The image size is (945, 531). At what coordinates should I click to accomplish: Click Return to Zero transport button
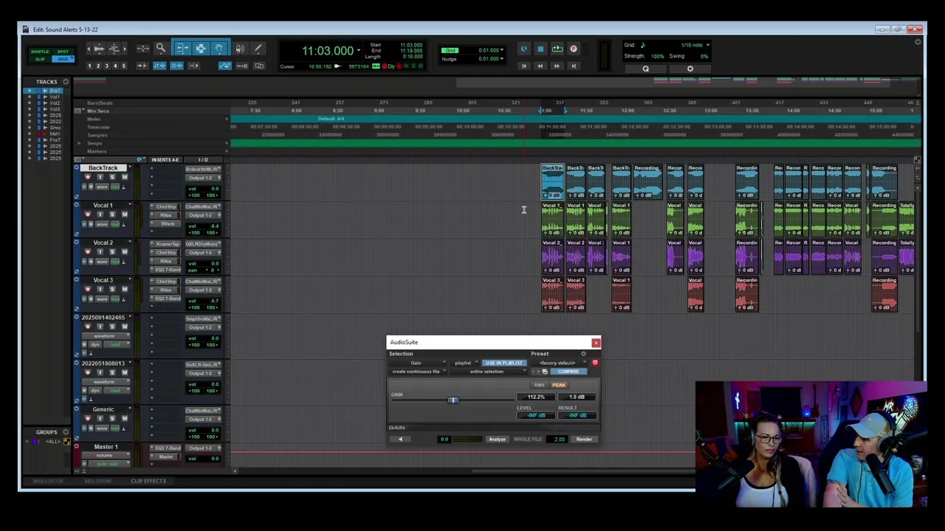point(523,66)
